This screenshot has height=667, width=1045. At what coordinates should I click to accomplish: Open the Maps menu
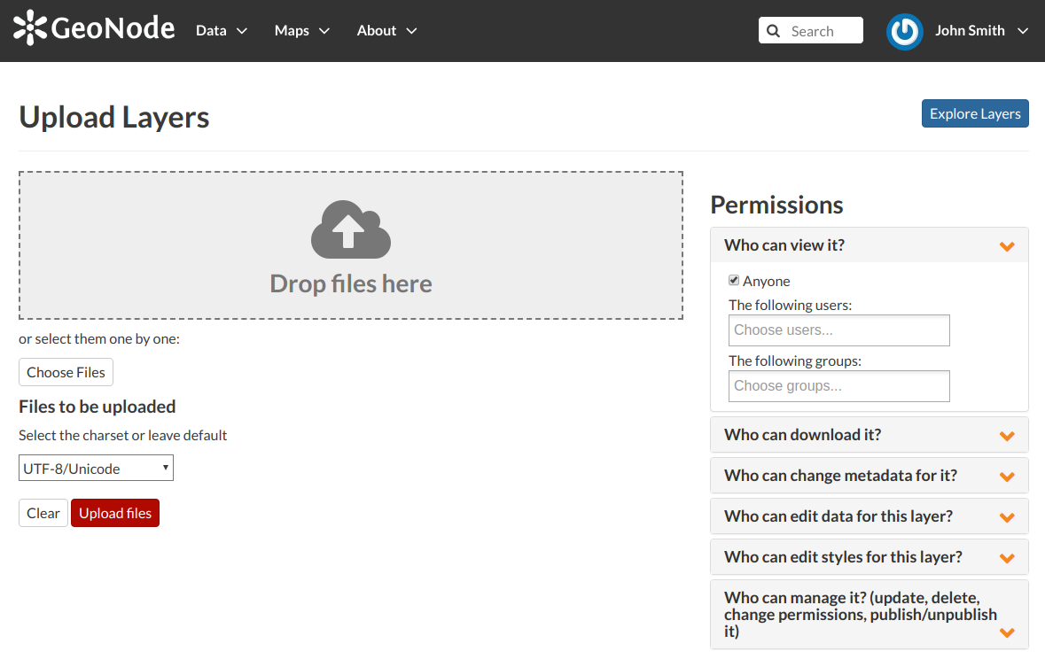[x=301, y=31]
